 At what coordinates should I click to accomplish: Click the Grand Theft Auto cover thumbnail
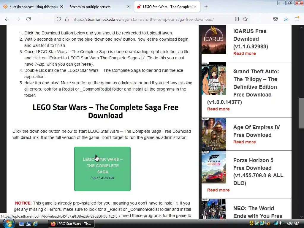(x=214, y=78)
